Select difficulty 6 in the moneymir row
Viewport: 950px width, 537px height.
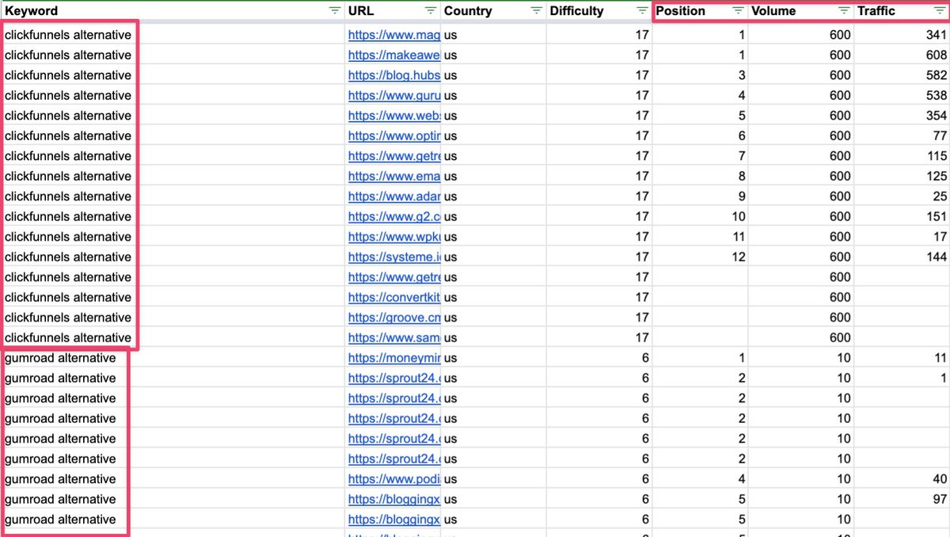pos(646,358)
